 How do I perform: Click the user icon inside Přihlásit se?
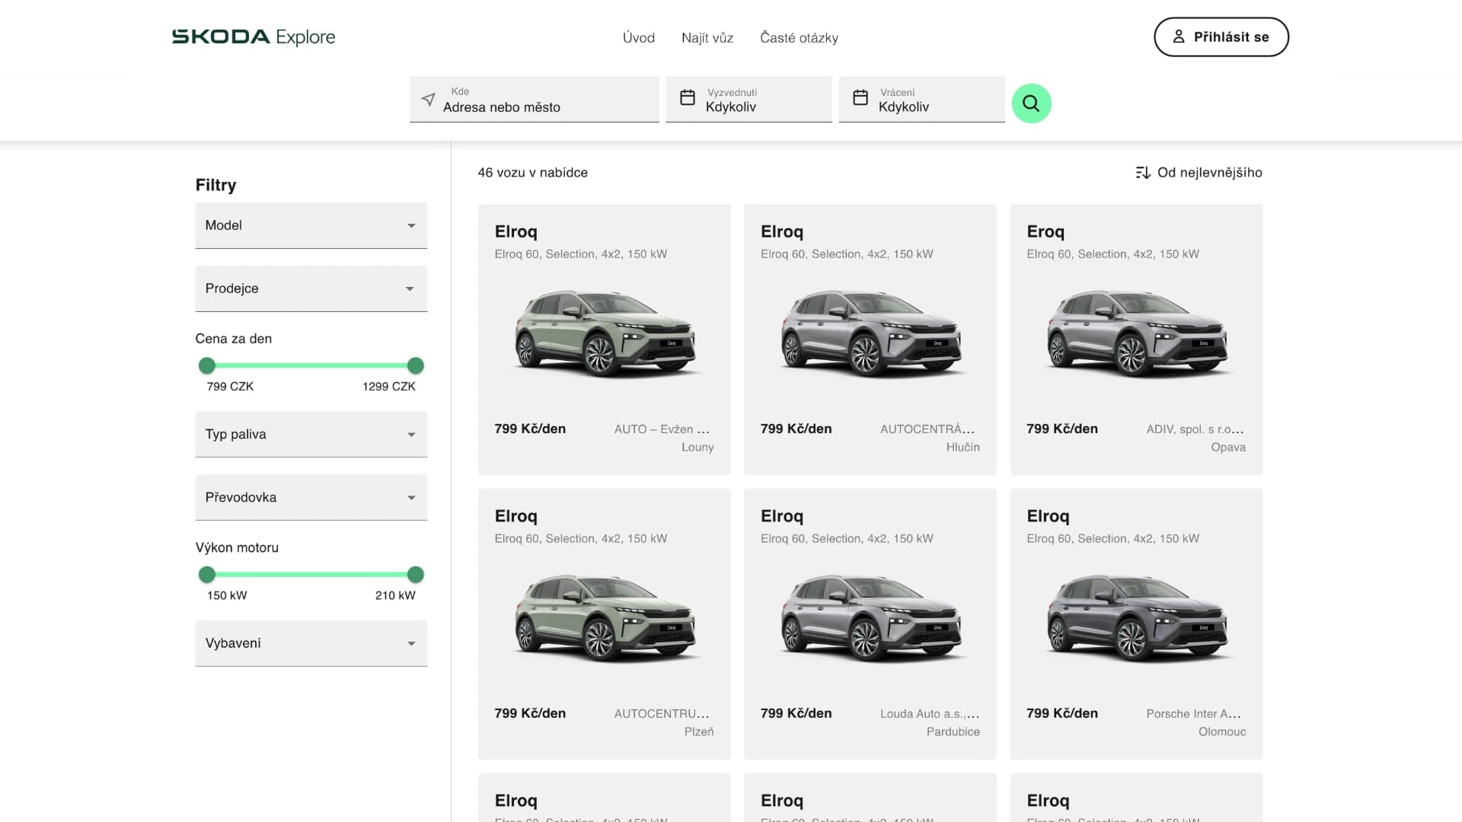tap(1179, 36)
